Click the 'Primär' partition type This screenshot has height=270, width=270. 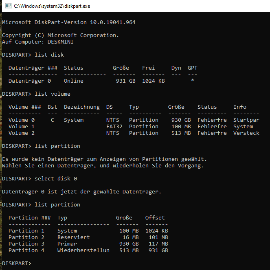67,244
